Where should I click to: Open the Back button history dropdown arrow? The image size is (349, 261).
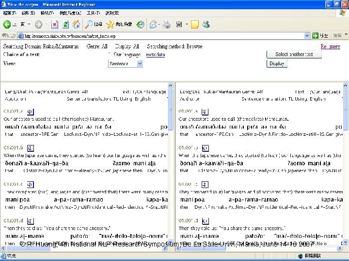click(29, 25)
